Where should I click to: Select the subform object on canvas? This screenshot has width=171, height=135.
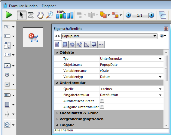(x=33, y=37)
